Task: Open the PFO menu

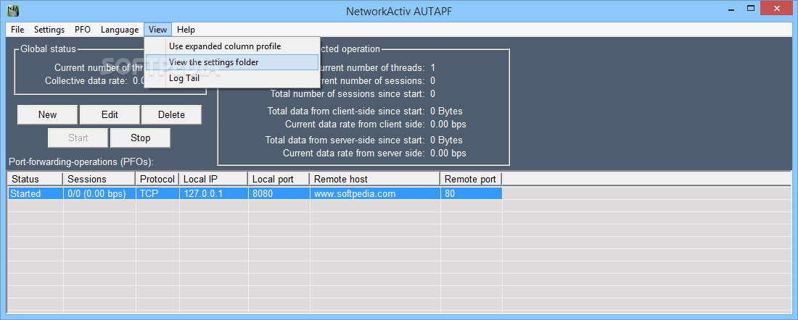Action: [x=83, y=30]
